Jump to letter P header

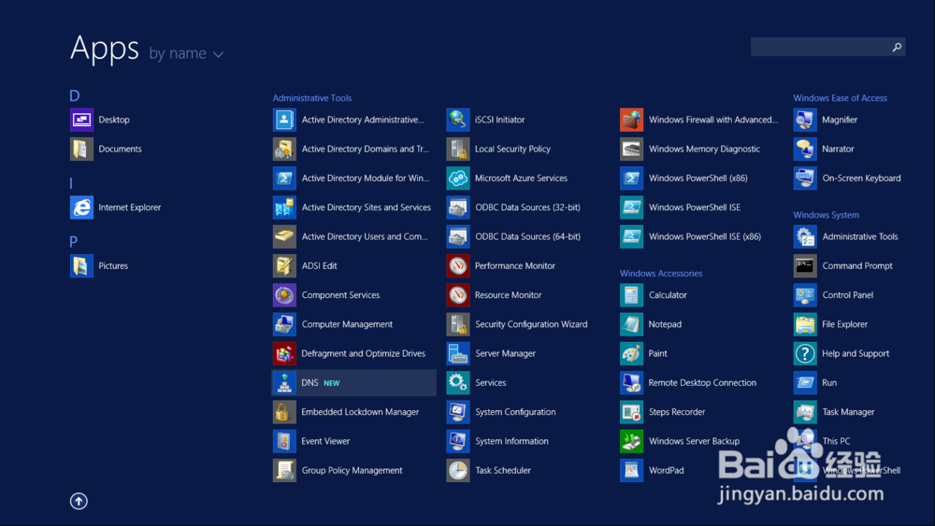pyautogui.click(x=73, y=241)
